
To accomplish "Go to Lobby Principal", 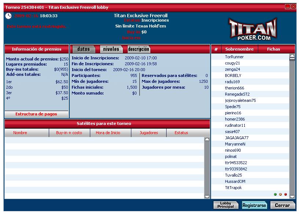I will 226,205.
